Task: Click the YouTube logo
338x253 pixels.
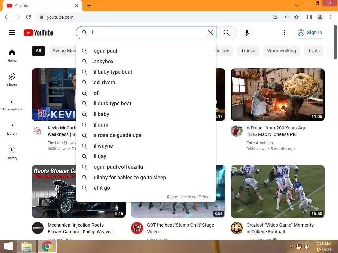Action: coord(39,33)
